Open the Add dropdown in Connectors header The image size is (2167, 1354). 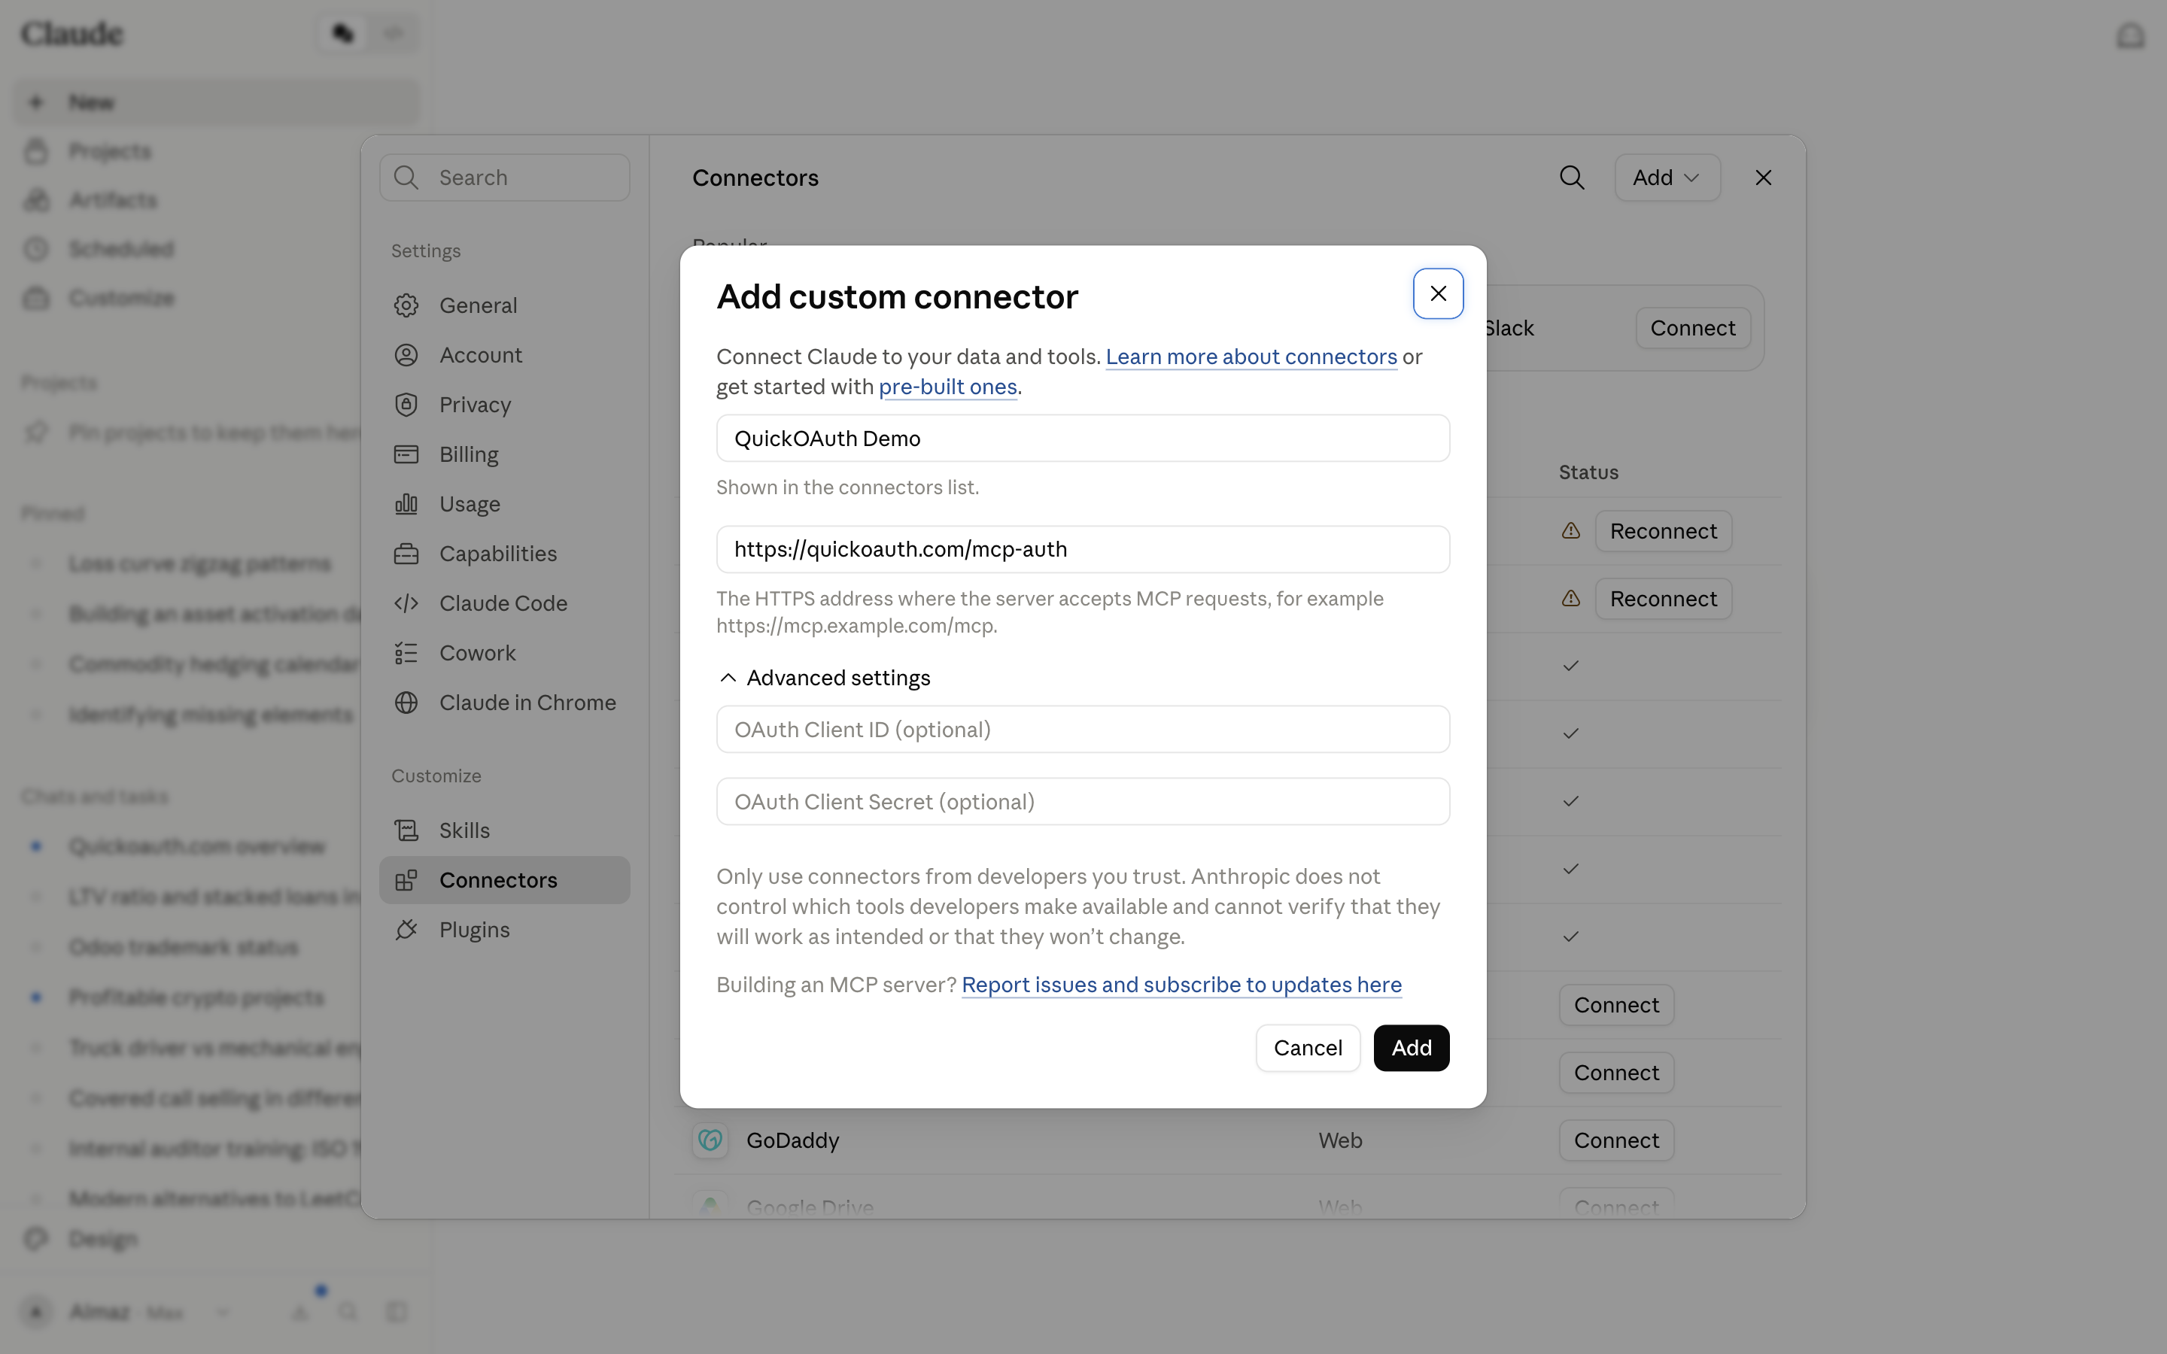coord(1667,178)
